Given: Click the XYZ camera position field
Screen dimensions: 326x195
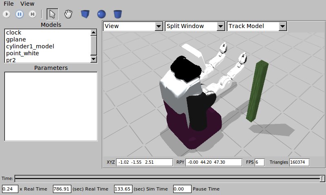Looking at the screenshot, I should [x=144, y=162].
